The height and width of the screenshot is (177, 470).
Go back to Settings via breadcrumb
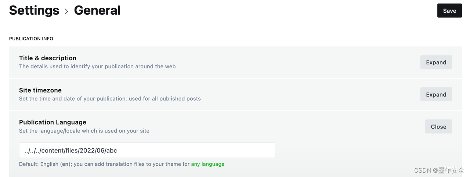pos(34,10)
